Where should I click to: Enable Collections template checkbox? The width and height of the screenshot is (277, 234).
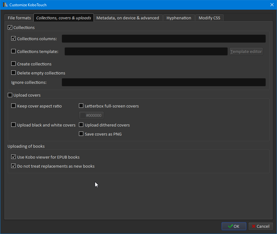(x=13, y=51)
